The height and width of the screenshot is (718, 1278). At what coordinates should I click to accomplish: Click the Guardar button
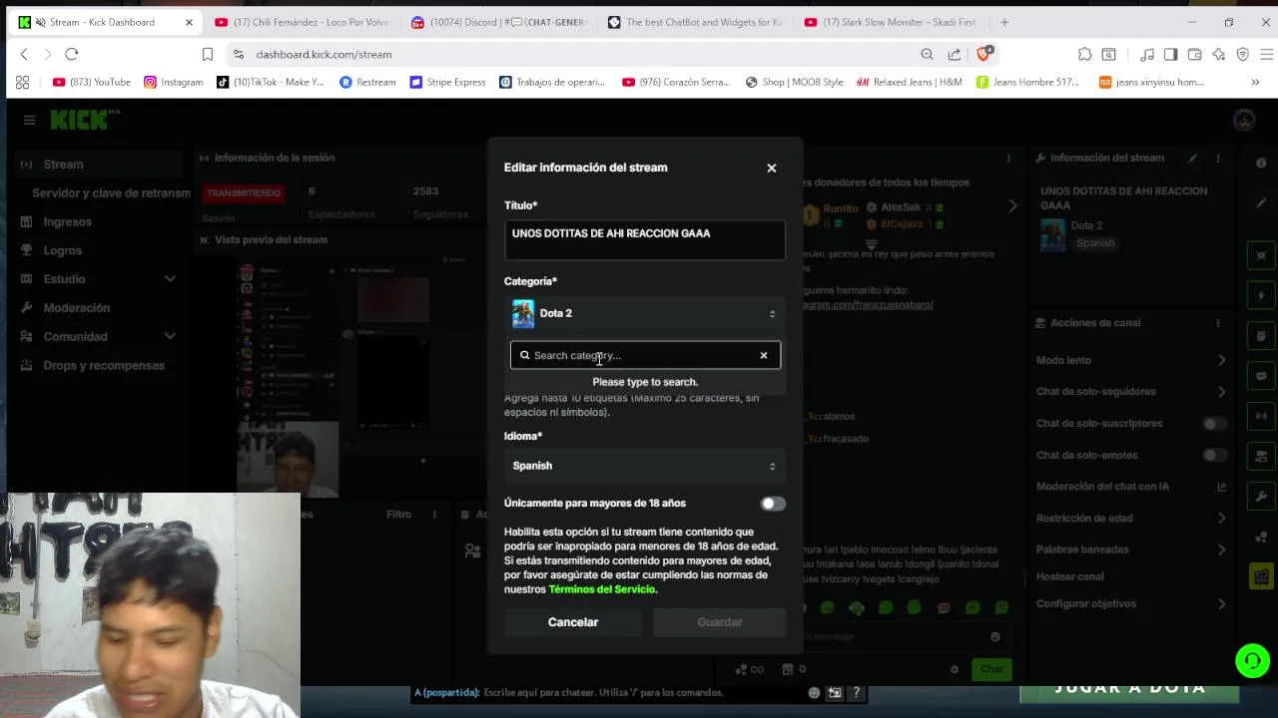click(719, 622)
